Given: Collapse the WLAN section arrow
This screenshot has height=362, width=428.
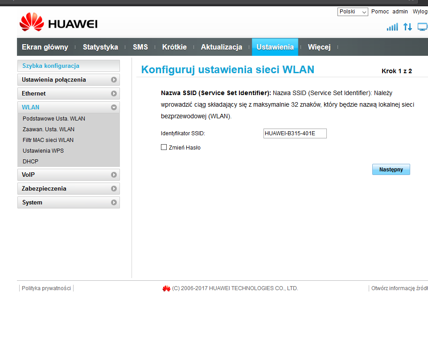Looking at the screenshot, I should coord(114,108).
